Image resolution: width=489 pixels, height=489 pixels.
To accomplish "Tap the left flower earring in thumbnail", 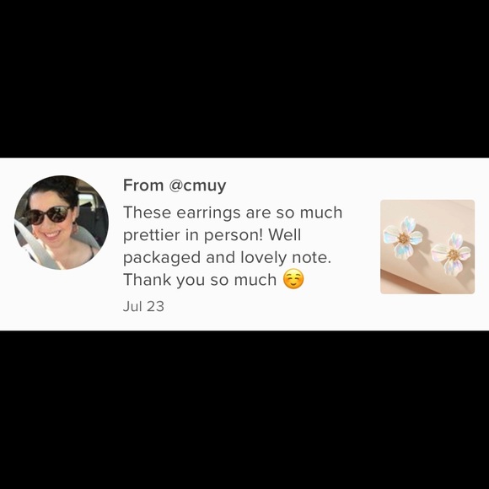I will coord(403,237).
